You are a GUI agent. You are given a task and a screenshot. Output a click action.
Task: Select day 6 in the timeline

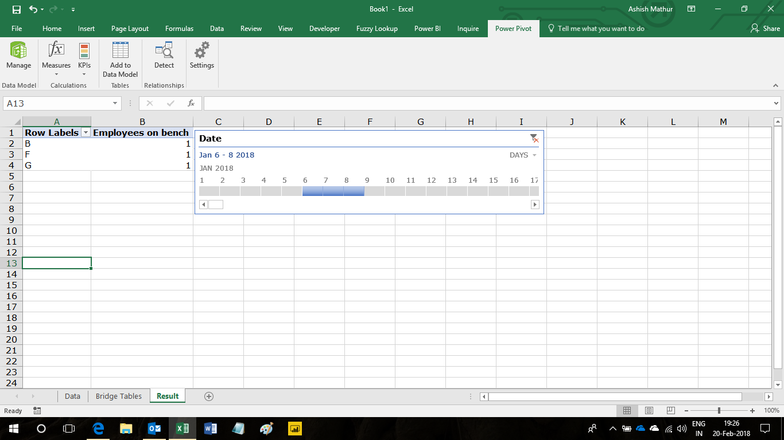pyautogui.click(x=312, y=191)
